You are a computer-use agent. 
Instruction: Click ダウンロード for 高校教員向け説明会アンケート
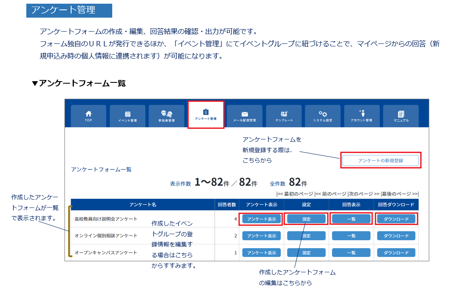pyautogui.click(x=396, y=219)
